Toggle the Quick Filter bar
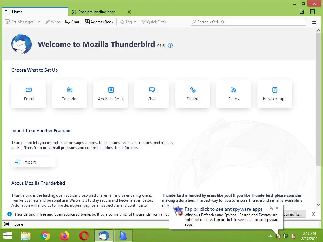Viewport: 323px width, 242px height. pyautogui.click(x=154, y=22)
